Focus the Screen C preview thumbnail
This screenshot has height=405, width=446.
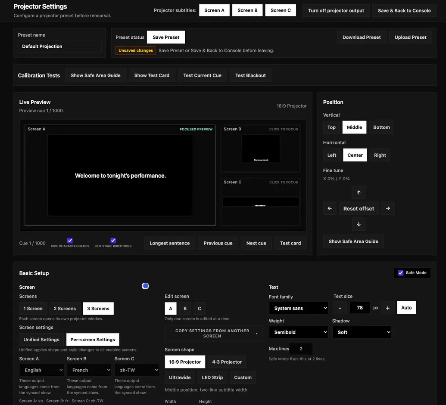click(261, 202)
